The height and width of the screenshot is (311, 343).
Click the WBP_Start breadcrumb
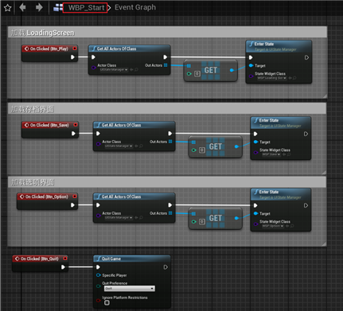click(85, 8)
